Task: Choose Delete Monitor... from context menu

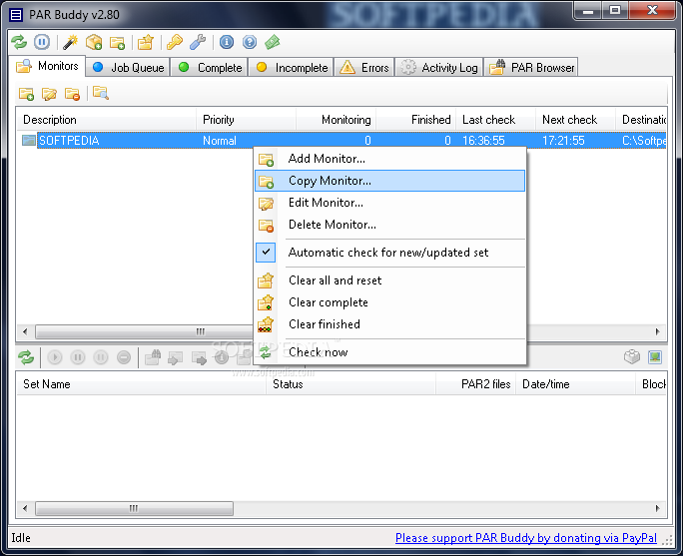Action: (x=389, y=225)
